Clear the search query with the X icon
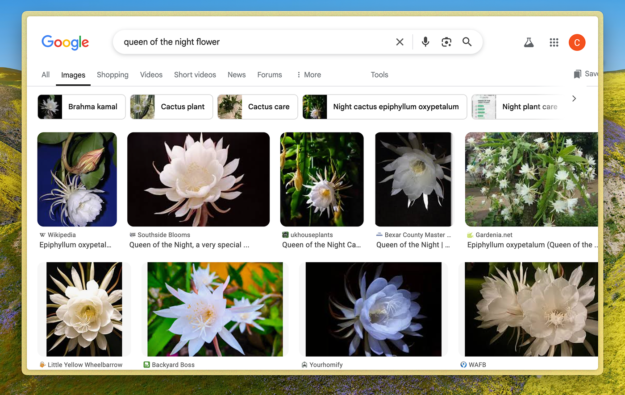Screen dimensions: 625x395 (400, 42)
